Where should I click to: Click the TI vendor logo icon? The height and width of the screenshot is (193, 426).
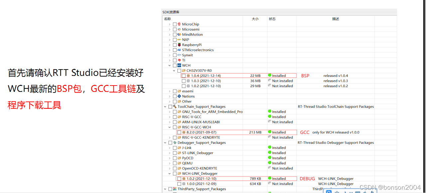coord(179,60)
